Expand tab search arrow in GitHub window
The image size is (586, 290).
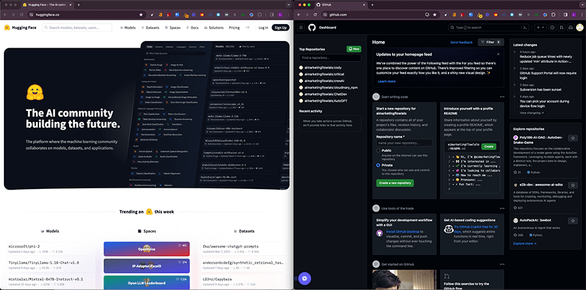(x=582, y=5)
